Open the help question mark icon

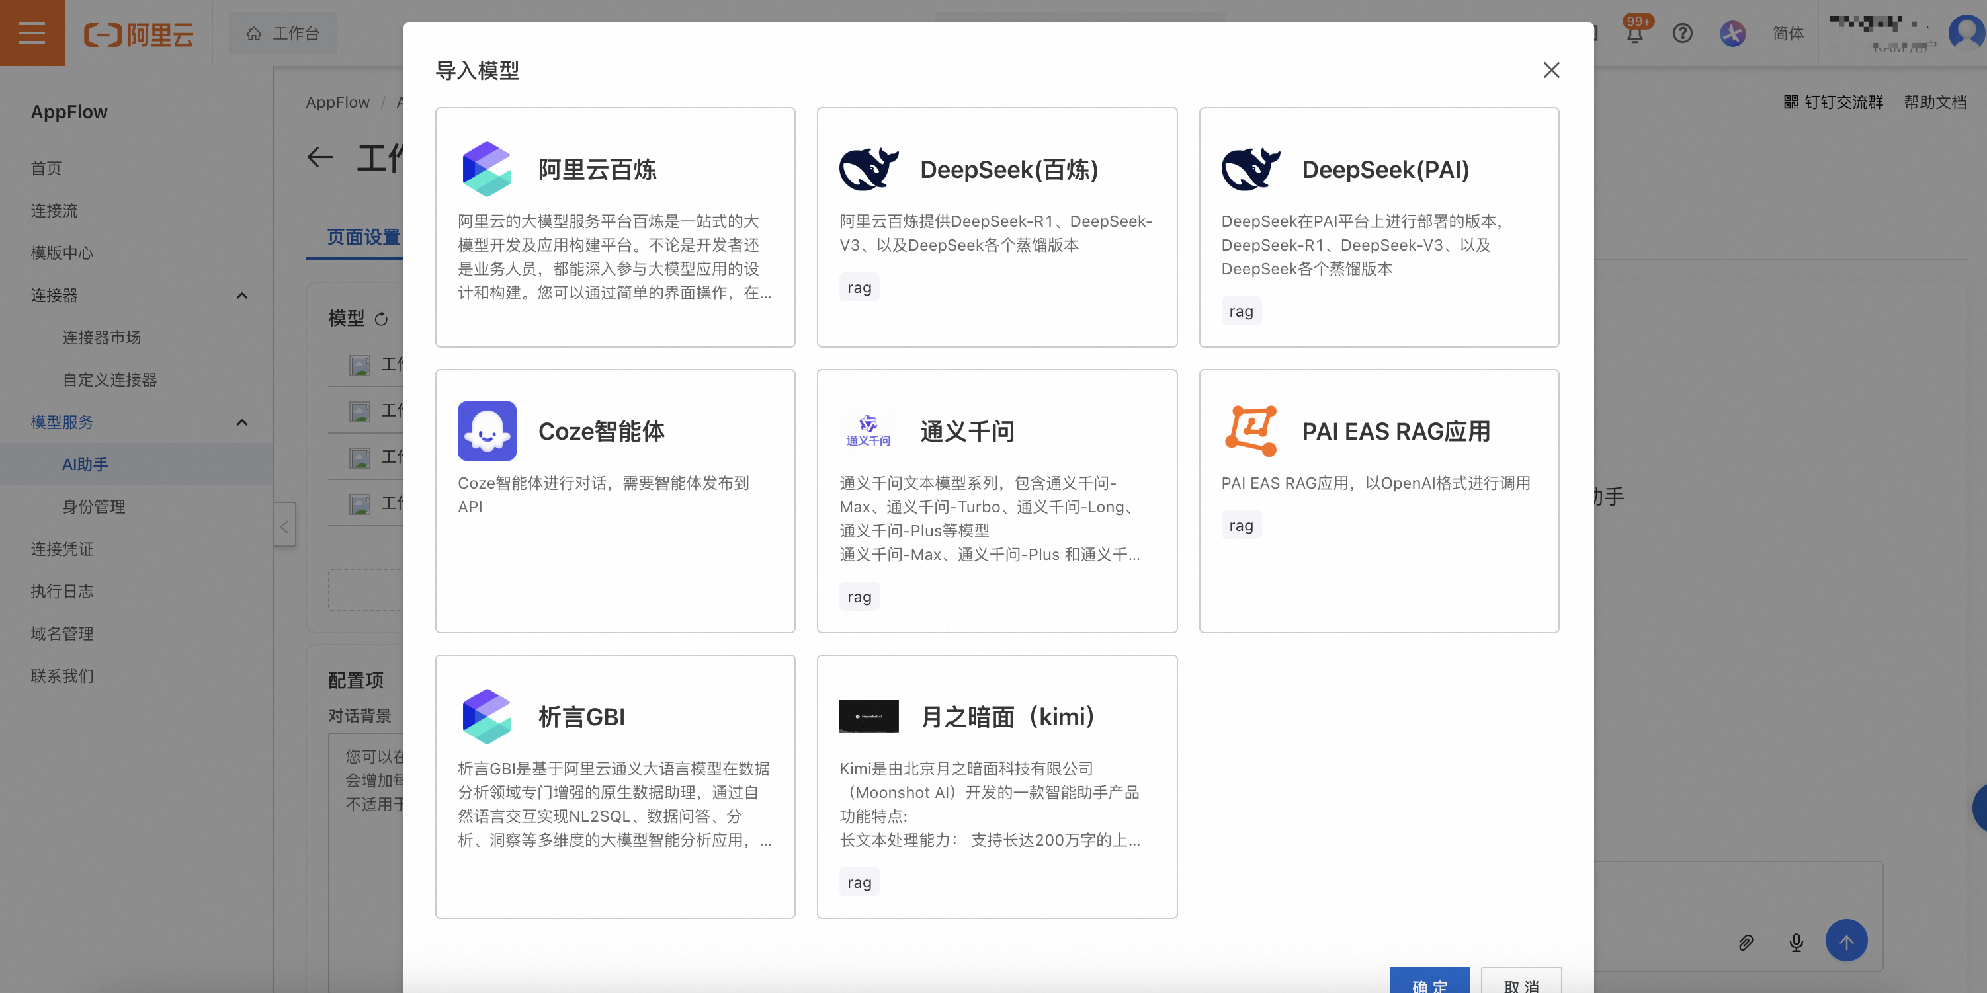pos(1682,33)
